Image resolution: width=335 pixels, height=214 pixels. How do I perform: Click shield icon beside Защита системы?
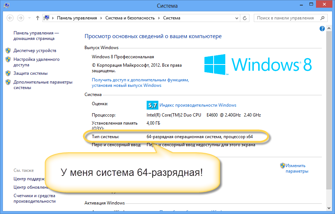(8, 73)
